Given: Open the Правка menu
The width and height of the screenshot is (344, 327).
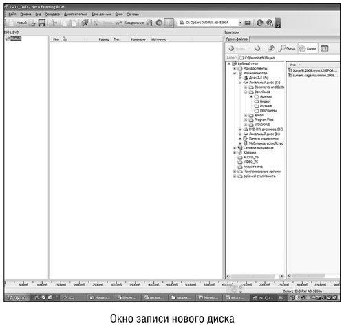Looking at the screenshot, I should (25, 14).
